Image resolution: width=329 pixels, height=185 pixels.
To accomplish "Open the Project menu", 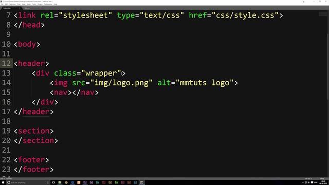I will click(x=40, y=4).
